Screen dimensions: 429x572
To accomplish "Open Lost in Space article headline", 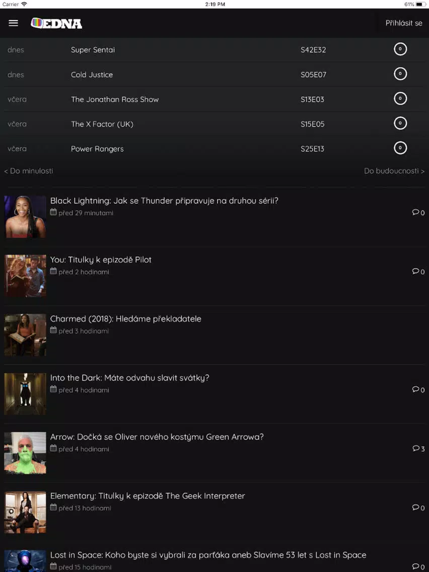I will [x=208, y=555].
